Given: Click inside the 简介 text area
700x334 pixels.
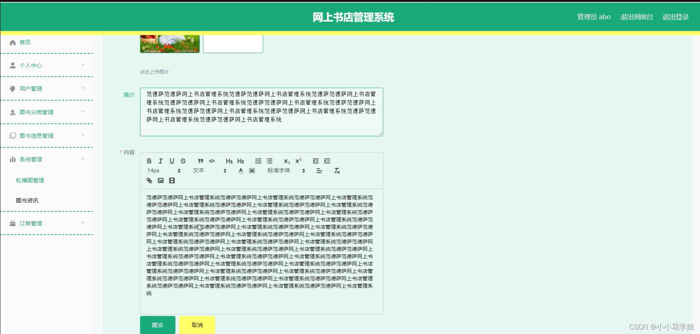Looking at the screenshot, I should point(262,112).
